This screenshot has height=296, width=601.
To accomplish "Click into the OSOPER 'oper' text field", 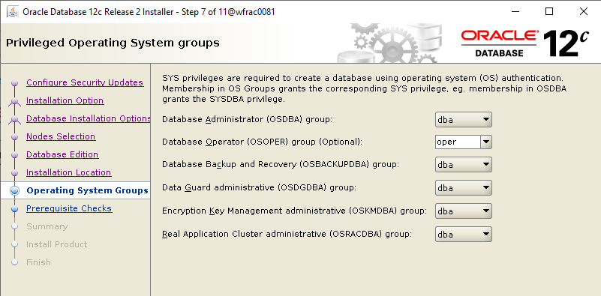I will 458,142.
